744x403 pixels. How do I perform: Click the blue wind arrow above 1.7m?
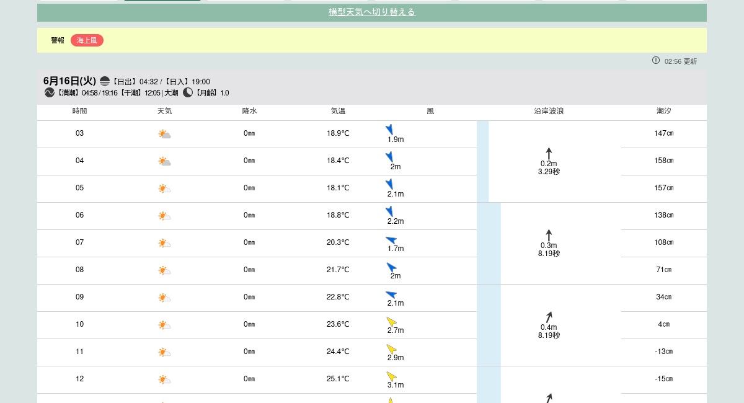(x=391, y=240)
